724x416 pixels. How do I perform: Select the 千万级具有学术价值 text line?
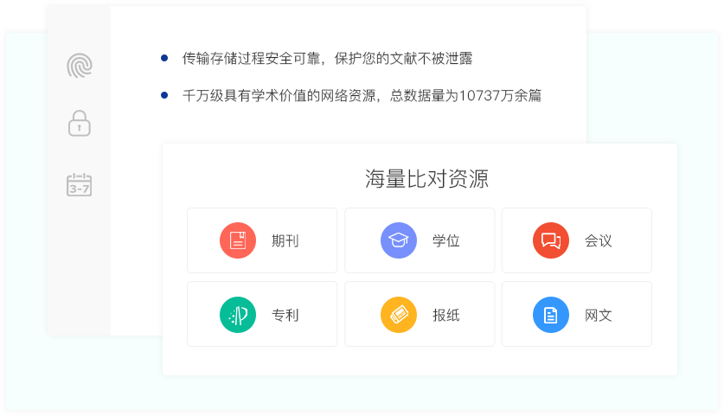(x=362, y=96)
